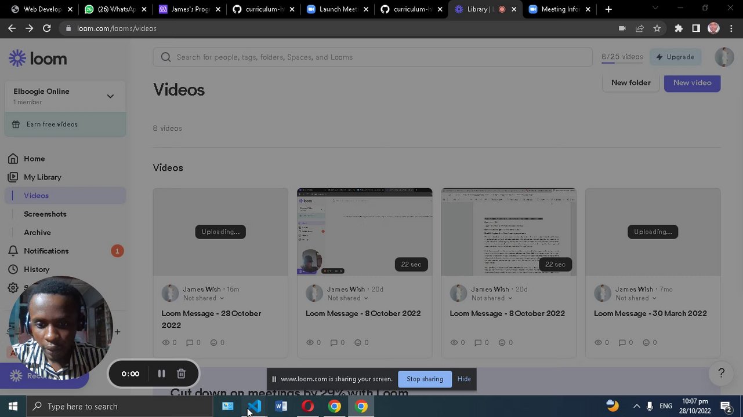Click the Home house icon
Image resolution: width=743 pixels, height=417 pixels.
[13, 159]
